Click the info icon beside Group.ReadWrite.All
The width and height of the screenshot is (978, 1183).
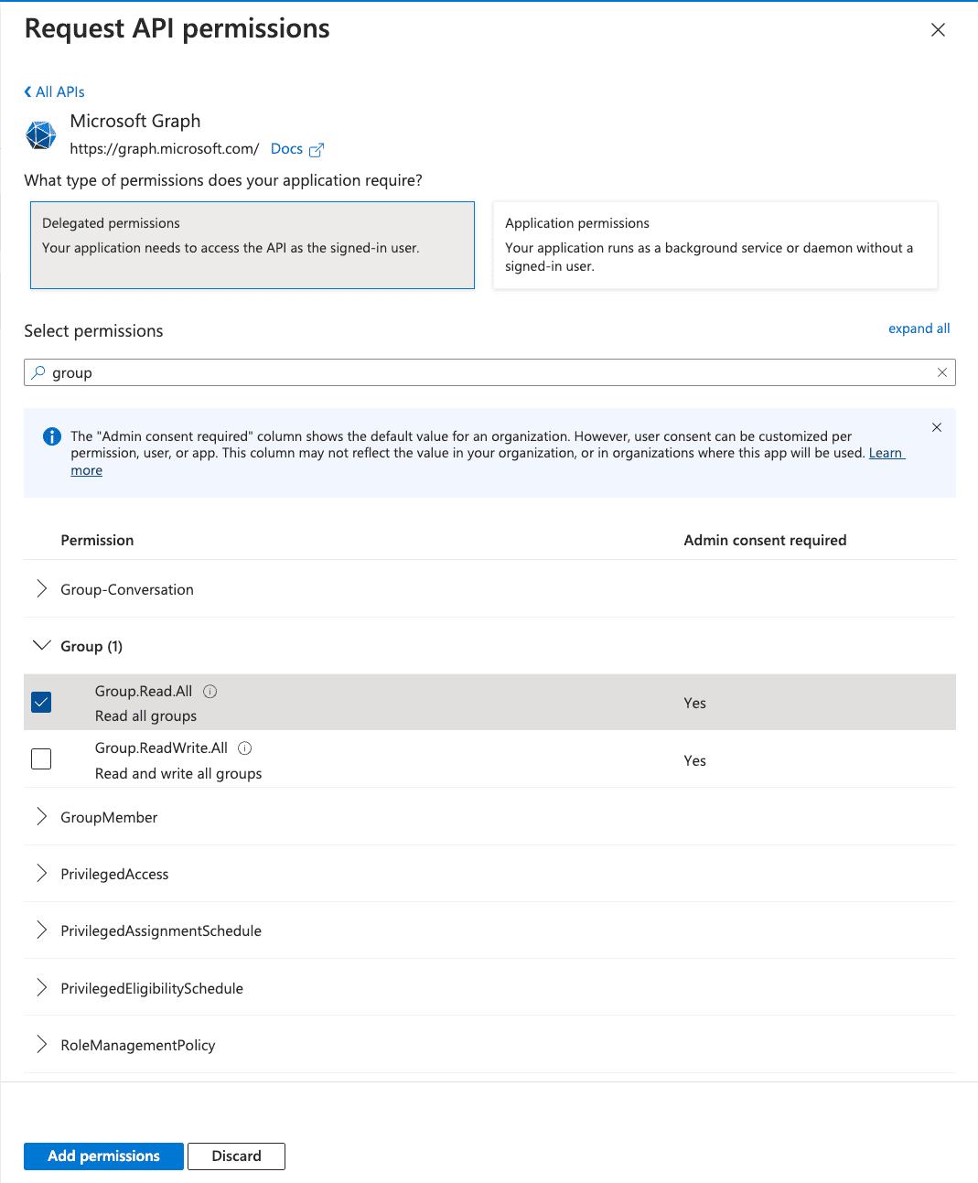[x=244, y=747]
